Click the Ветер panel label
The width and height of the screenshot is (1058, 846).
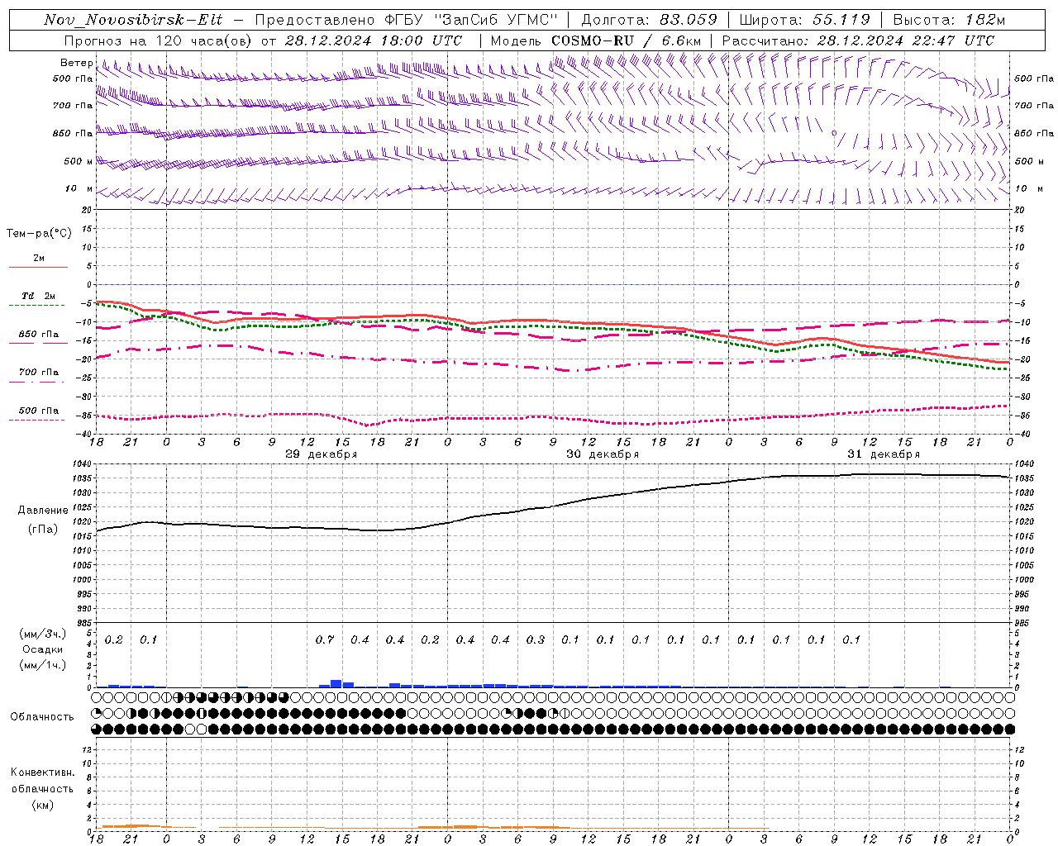76,63
